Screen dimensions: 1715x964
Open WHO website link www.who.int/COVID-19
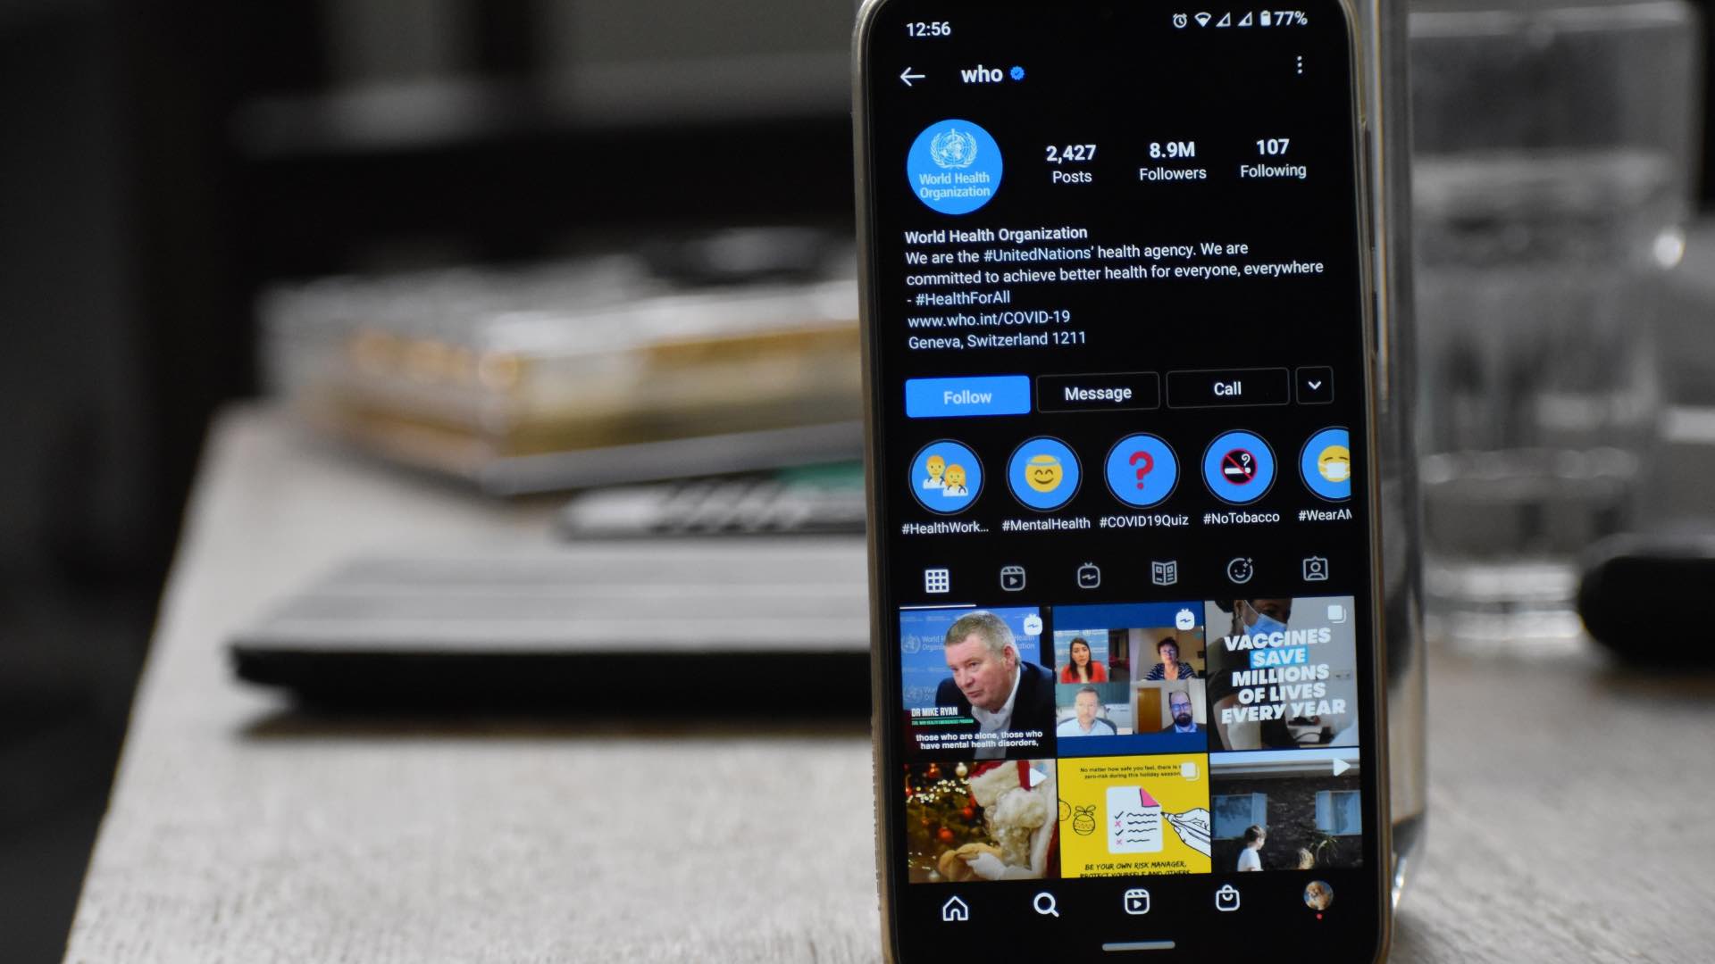click(988, 318)
